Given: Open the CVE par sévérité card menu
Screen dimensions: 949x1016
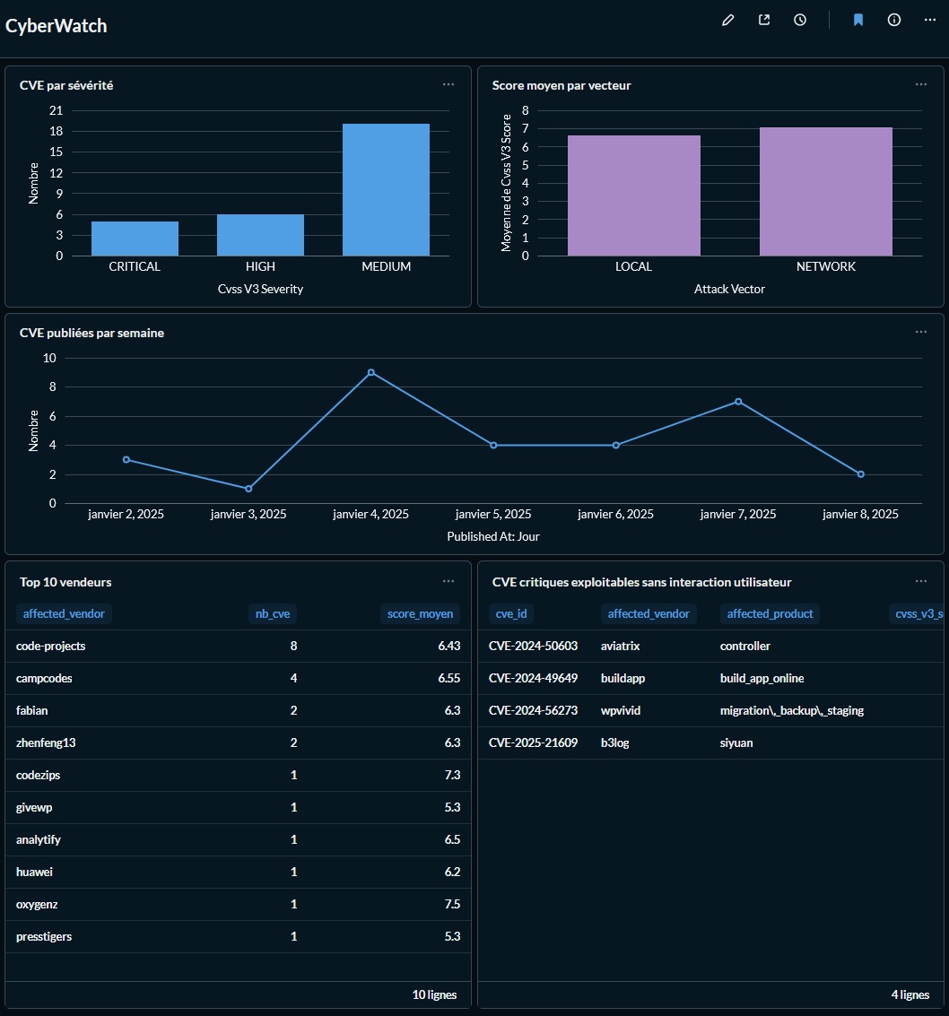Looking at the screenshot, I should [x=448, y=84].
